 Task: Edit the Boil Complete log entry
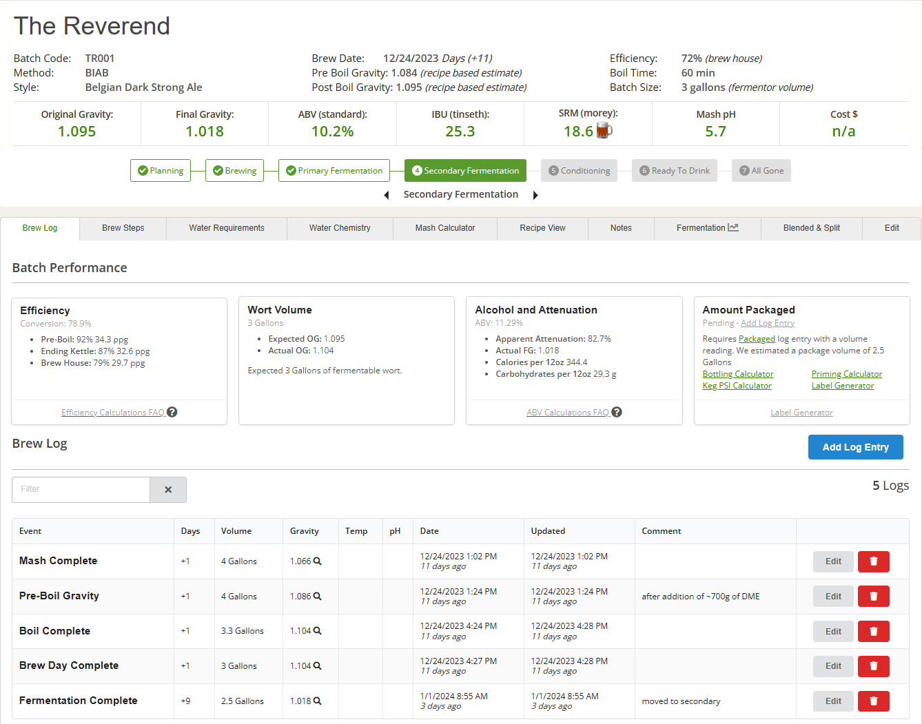(x=833, y=631)
